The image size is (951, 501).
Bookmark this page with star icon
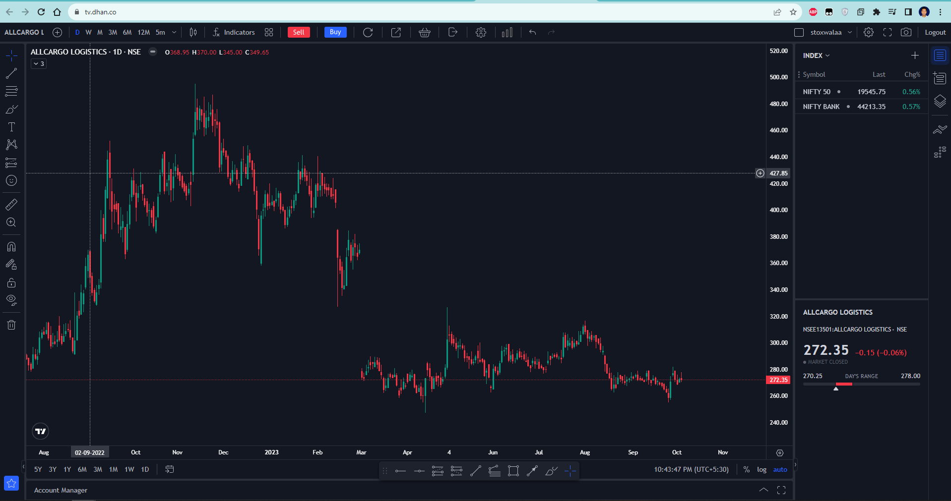point(793,12)
